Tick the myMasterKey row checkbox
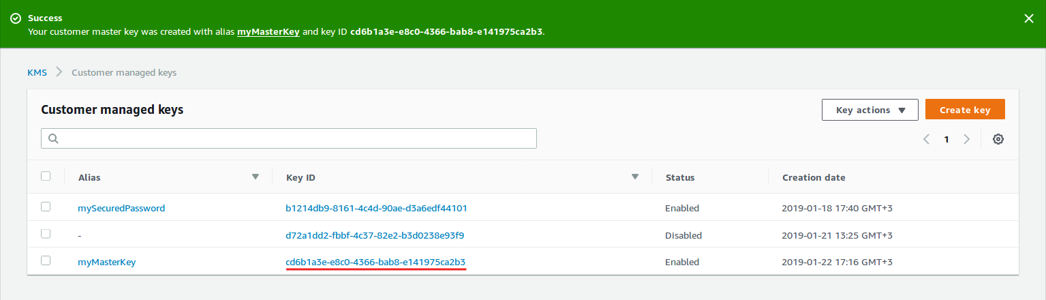1046x300 pixels. click(46, 260)
